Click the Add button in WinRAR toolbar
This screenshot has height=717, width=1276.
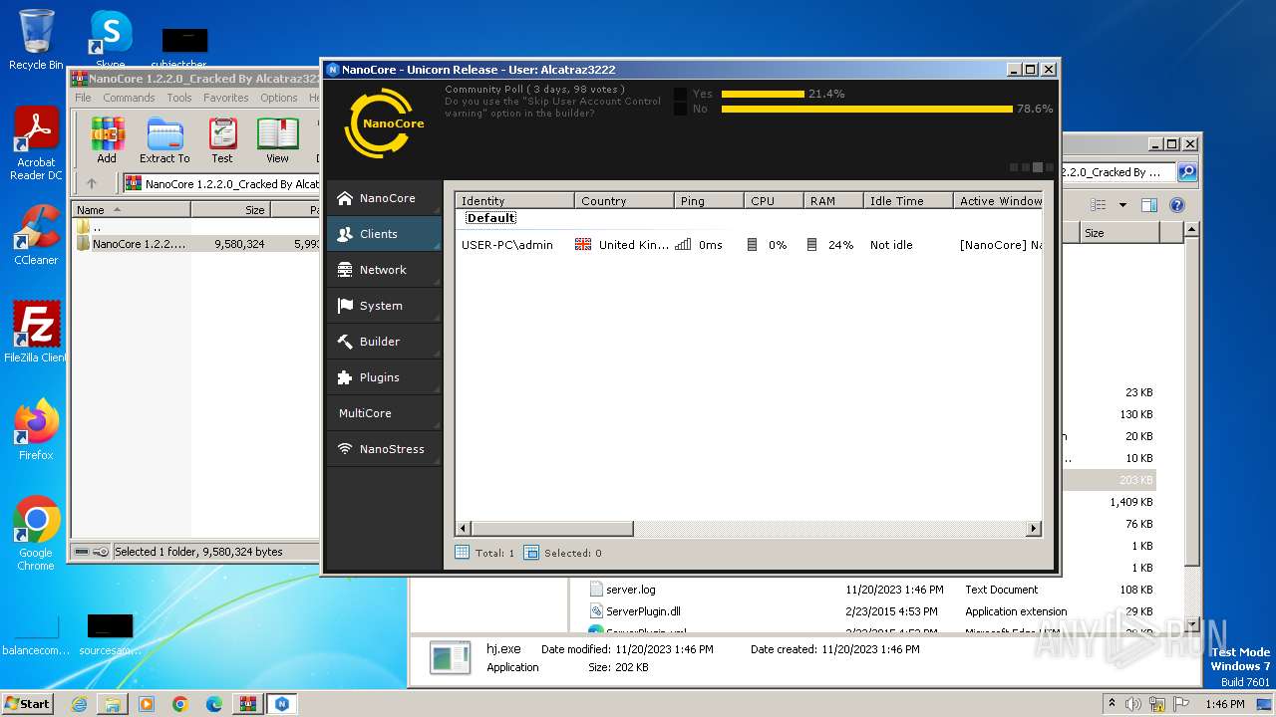[107, 140]
